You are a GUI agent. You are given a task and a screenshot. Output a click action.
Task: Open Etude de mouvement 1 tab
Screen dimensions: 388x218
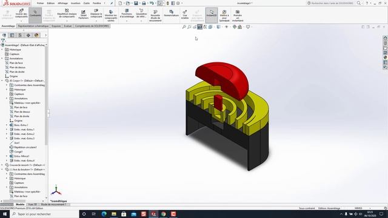(53, 205)
